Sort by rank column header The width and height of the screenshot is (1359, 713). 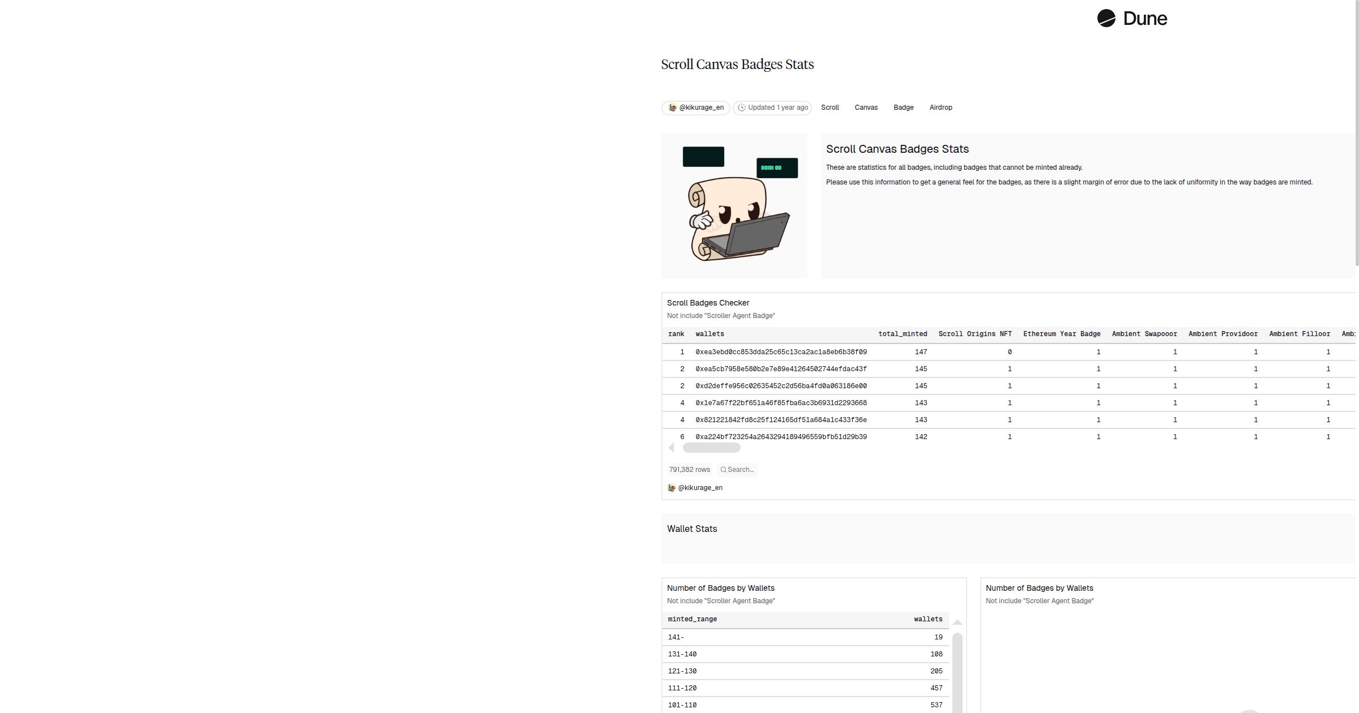point(676,334)
